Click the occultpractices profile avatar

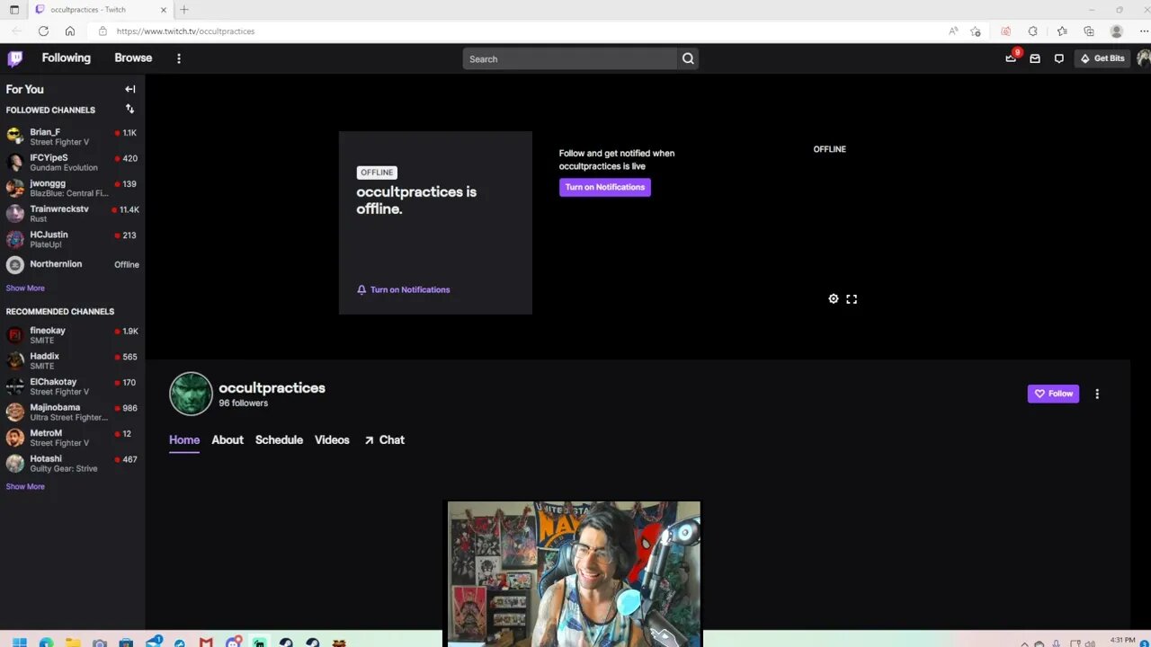click(191, 394)
